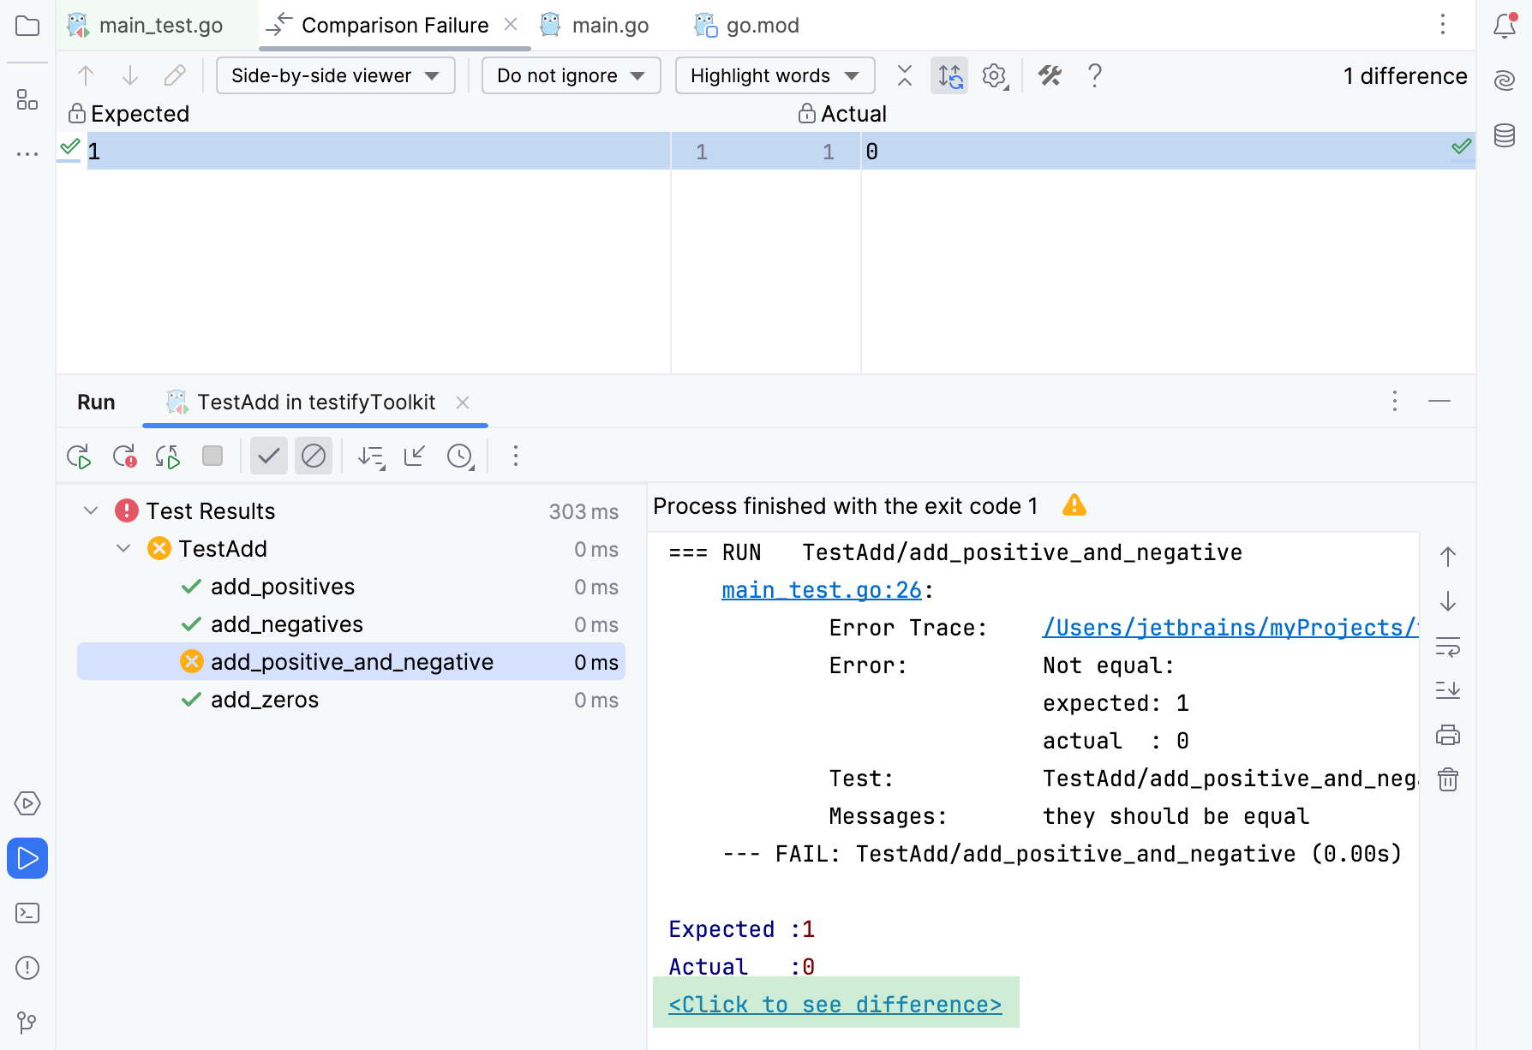Screen dimensions: 1532x1050
Task: Switch to the go.mod tab
Action: point(762,26)
